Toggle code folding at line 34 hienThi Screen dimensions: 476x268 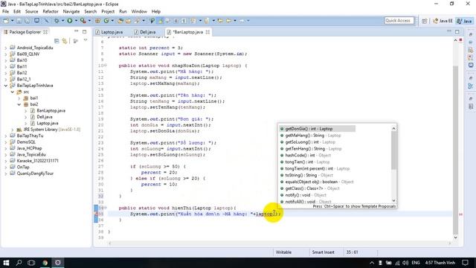click(106, 208)
